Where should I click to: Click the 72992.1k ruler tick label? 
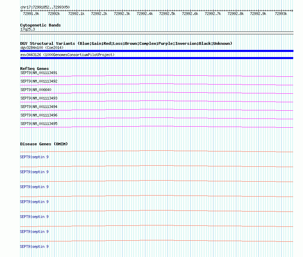[76, 14]
